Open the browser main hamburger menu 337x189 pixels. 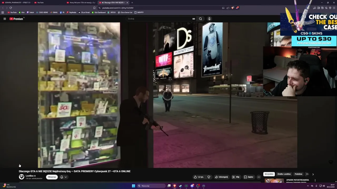(334, 8)
